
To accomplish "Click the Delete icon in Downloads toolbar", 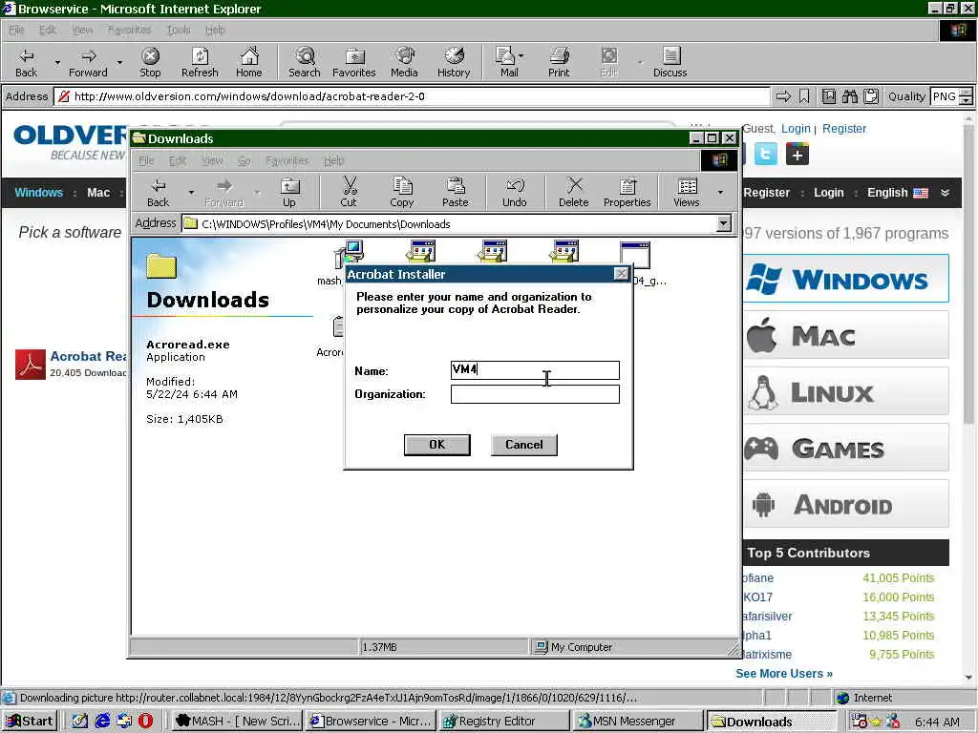I will coord(574,192).
